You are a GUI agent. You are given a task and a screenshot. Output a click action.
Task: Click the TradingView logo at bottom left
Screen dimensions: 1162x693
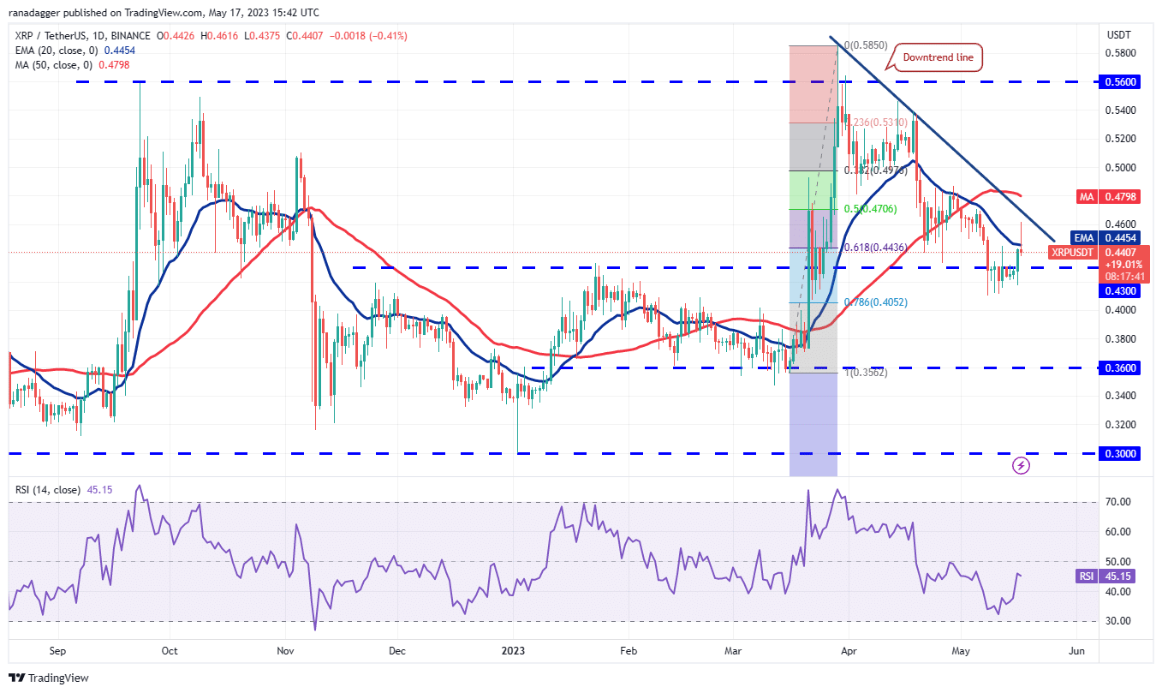click(x=48, y=678)
